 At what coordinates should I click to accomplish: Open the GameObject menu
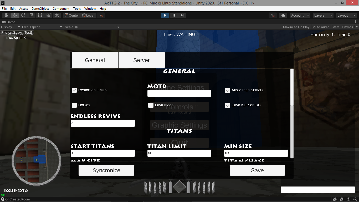tap(40, 8)
